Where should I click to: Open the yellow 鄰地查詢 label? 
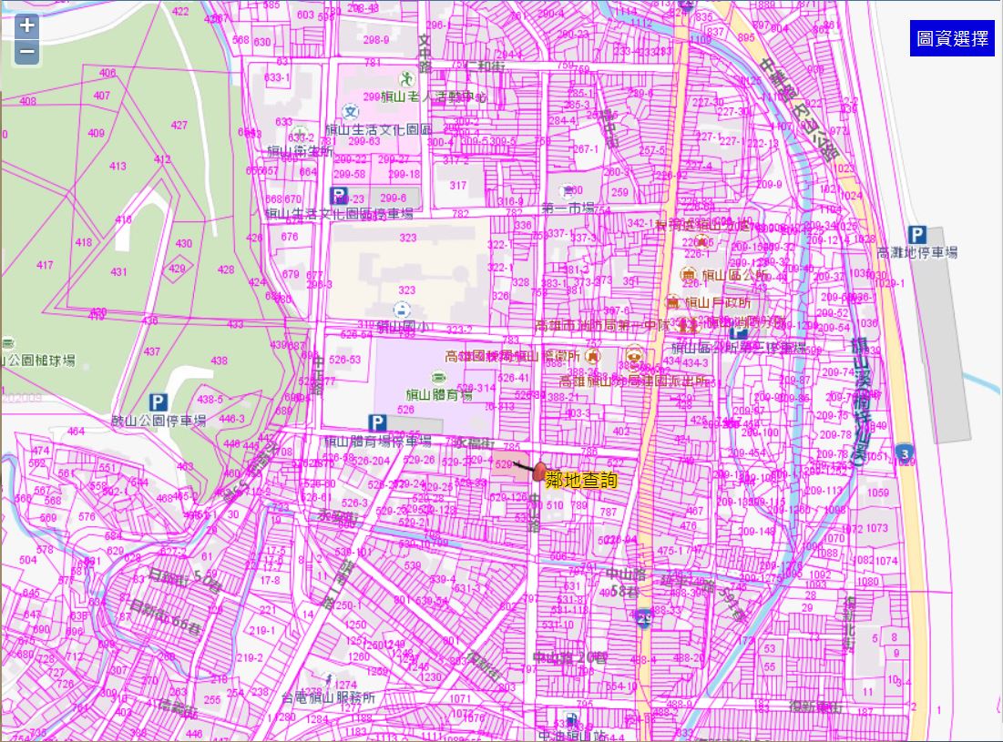pos(581,480)
